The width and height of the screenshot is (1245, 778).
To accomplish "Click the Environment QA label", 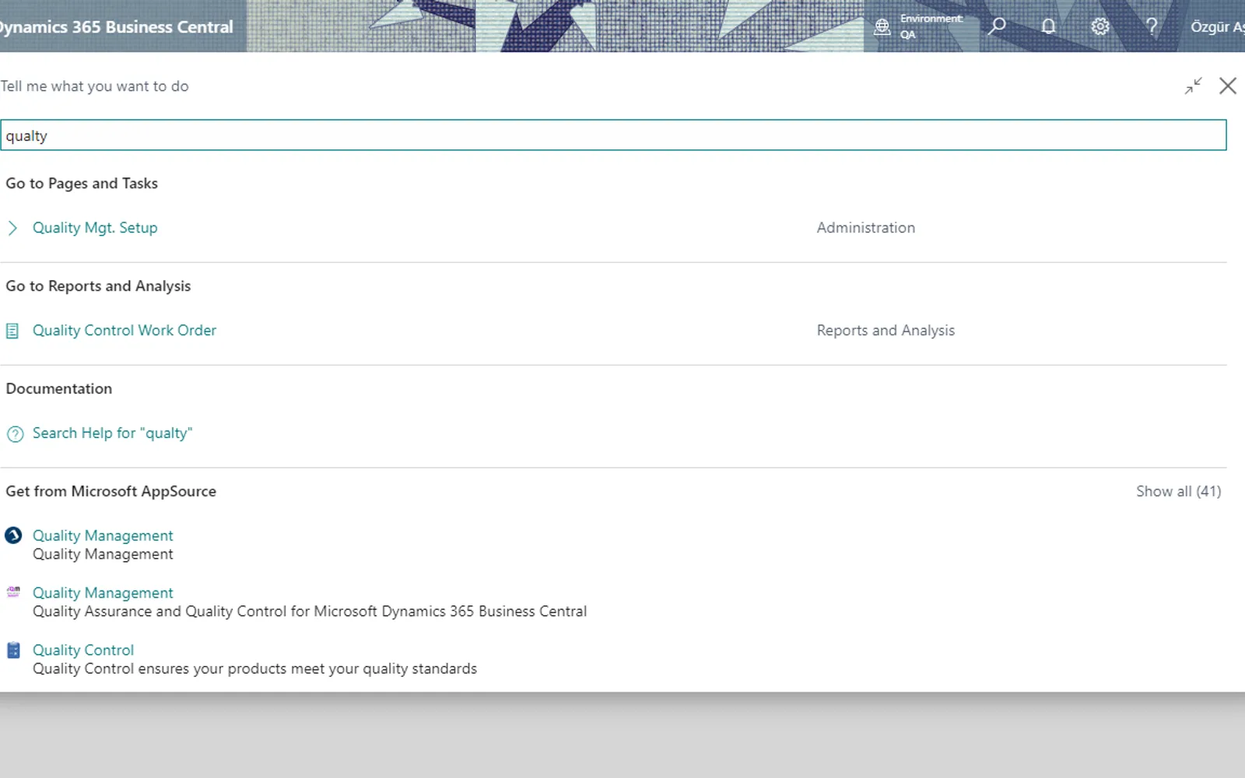I will (x=931, y=26).
